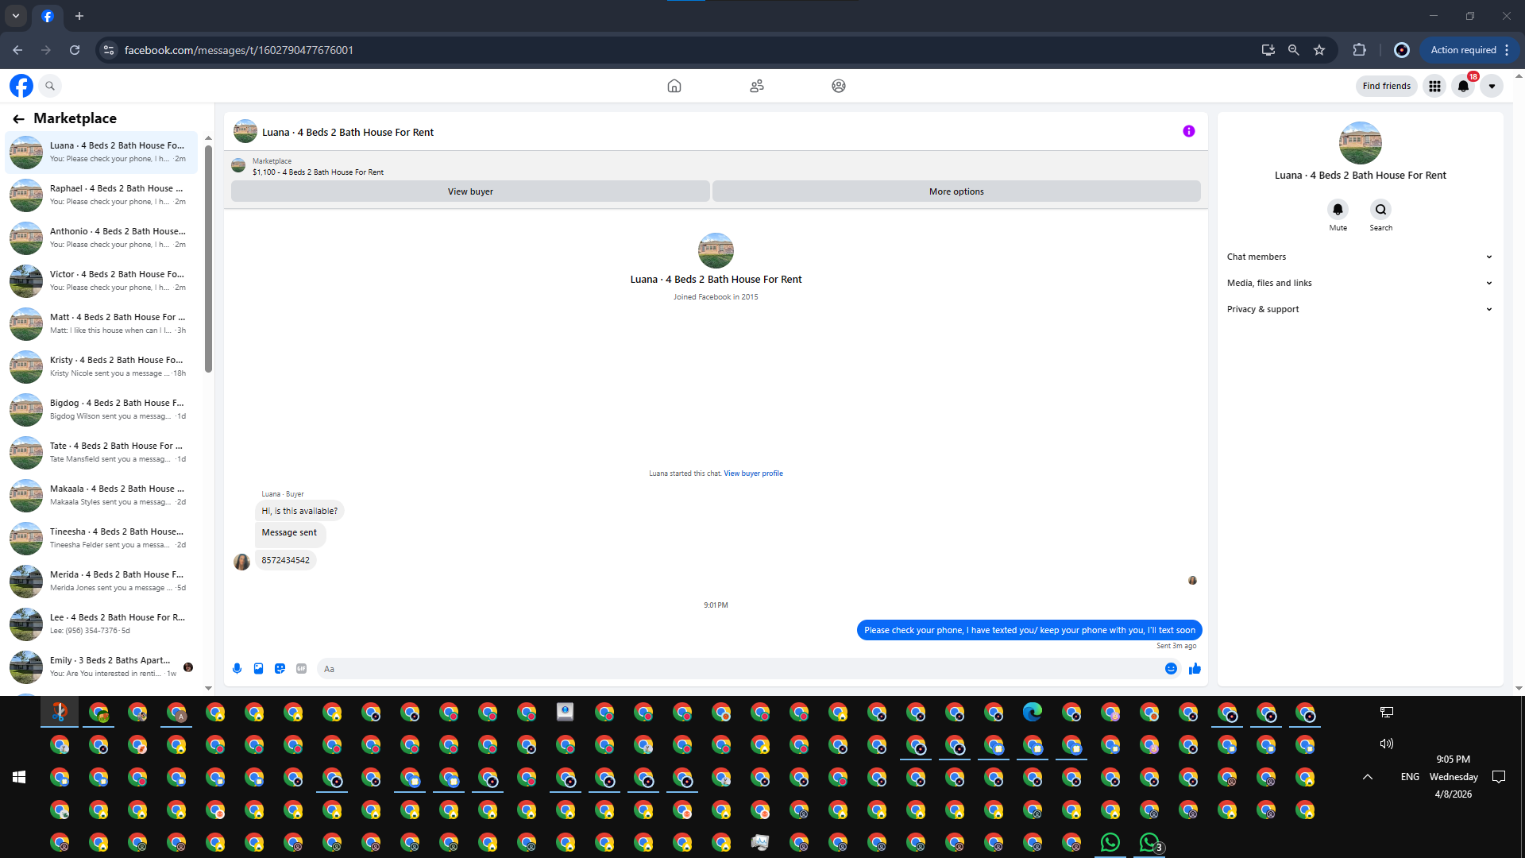This screenshot has height=858, width=1525.
Task: Expand Media, files and links section
Action: (x=1359, y=283)
